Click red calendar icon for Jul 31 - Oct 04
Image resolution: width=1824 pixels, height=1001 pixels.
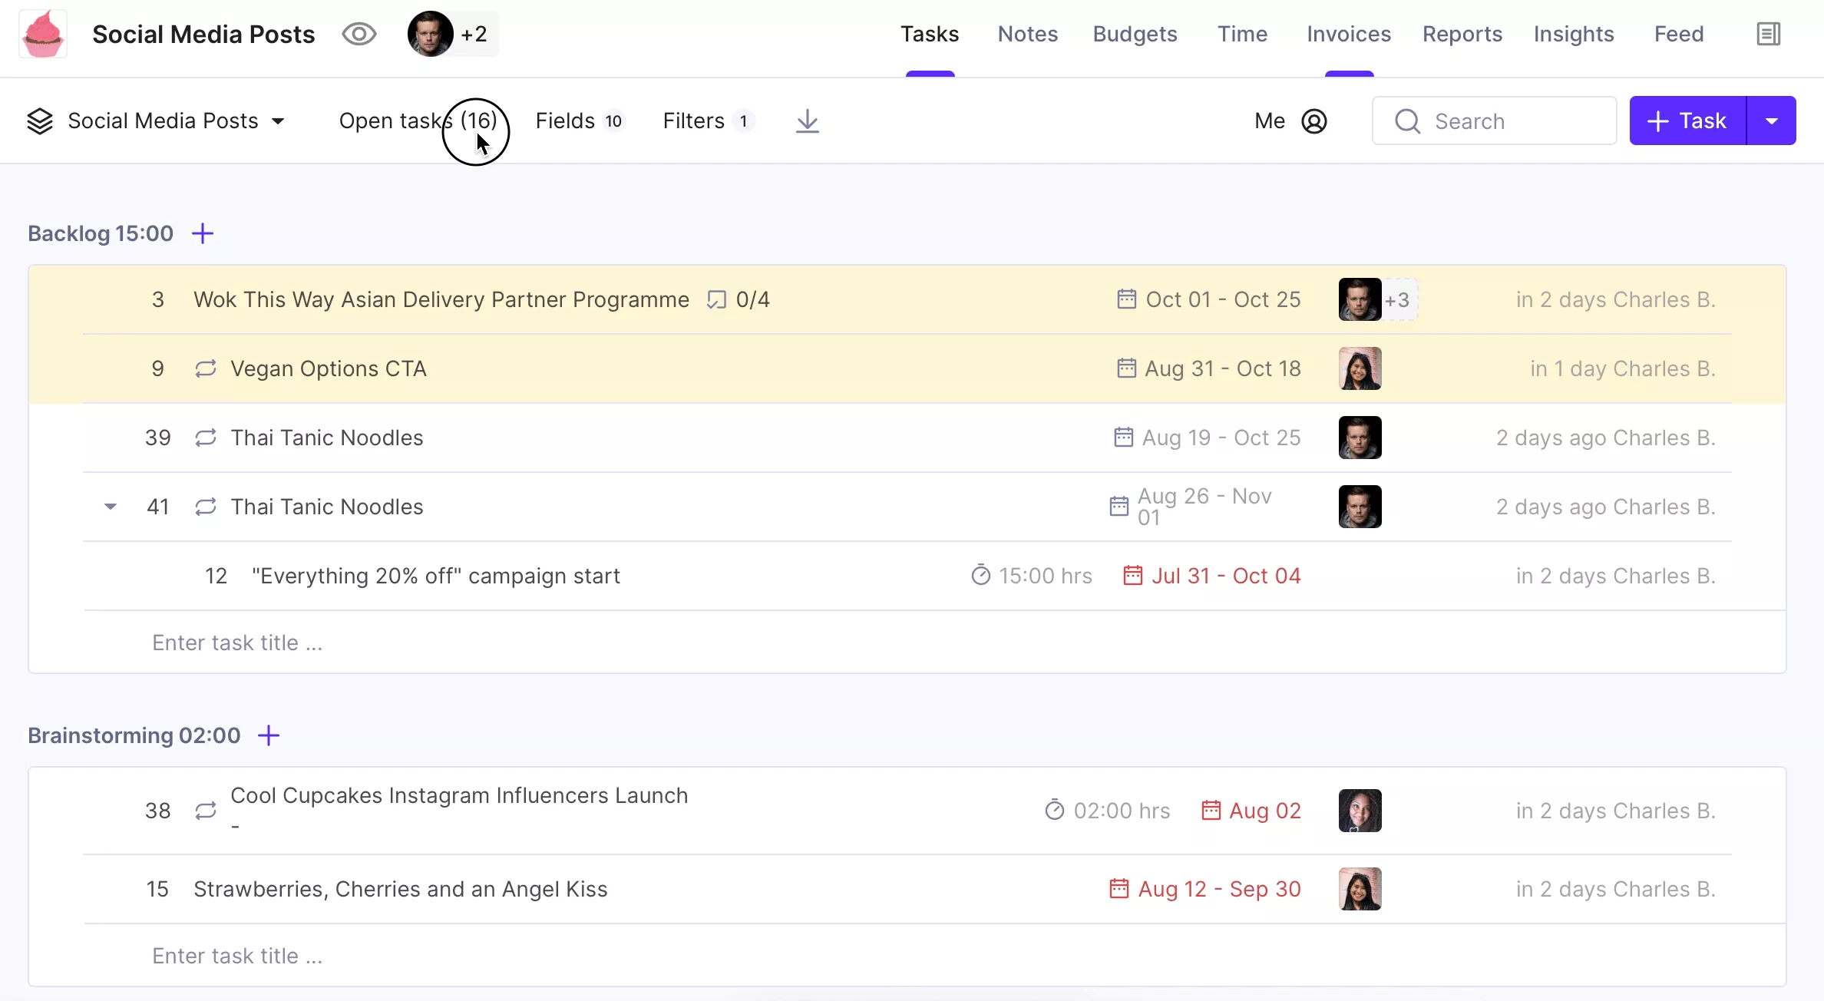click(1132, 575)
